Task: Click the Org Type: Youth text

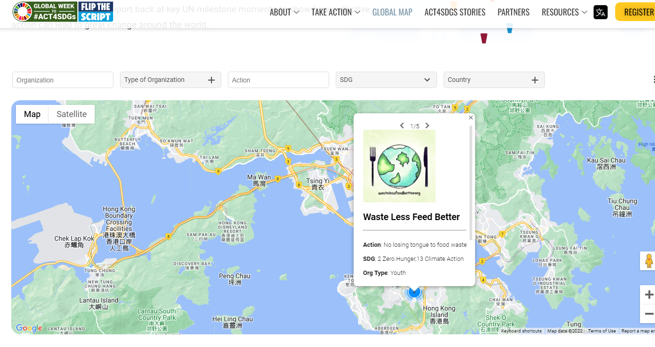Action: pyautogui.click(x=384, y=273)
